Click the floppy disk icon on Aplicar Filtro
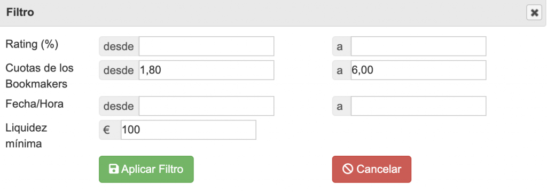547x192 pixels. pyautogui.click(x=113, y=170)
